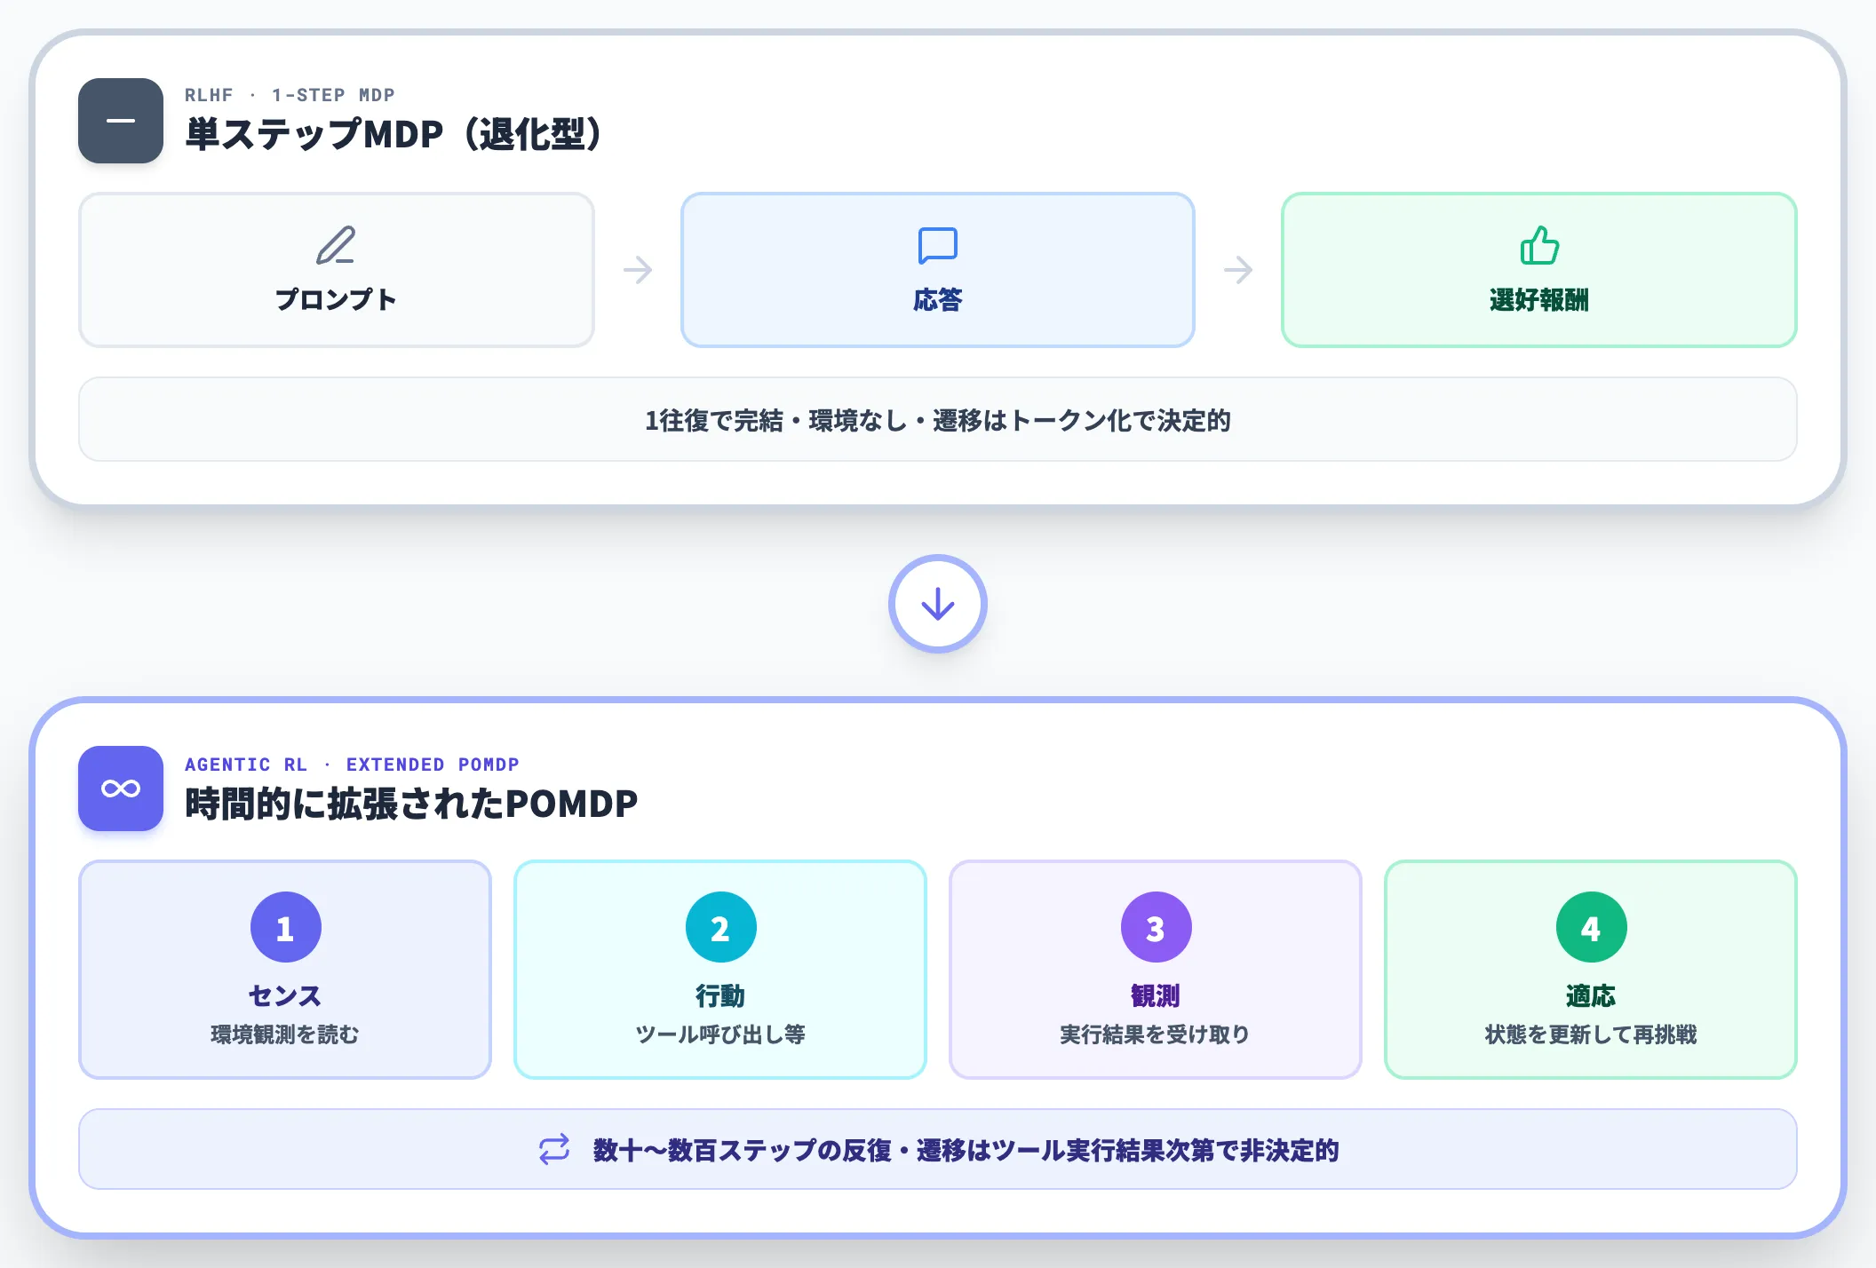The width and height of the screenshot is (1876, 1268).
Task: Click the heading 時間的に拡張されたPOMDP
Action: pyautogui.click(x=411, y=804)
